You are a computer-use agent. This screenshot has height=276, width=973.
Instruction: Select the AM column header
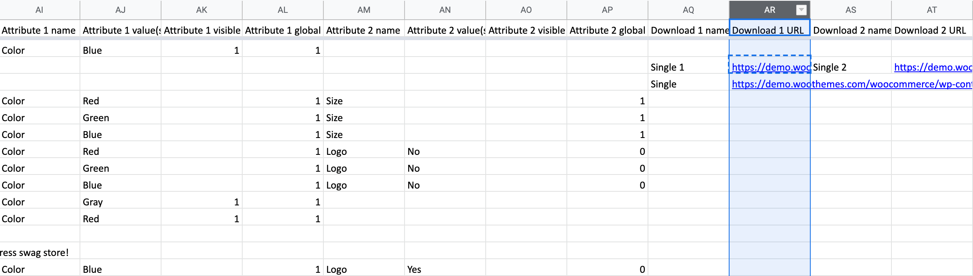364,10
